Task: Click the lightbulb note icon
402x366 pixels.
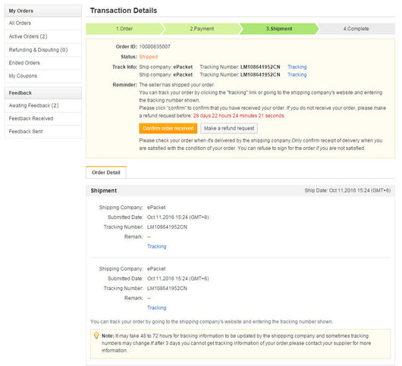Action: 96,335
